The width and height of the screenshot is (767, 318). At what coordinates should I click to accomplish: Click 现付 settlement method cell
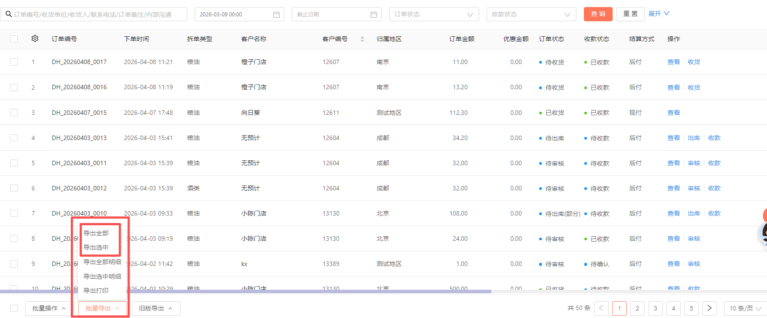(636, 113)
